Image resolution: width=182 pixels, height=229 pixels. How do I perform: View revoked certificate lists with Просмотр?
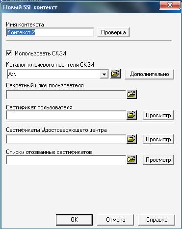(158, 160)
